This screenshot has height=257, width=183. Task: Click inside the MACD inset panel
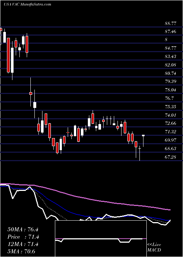tap(101, 239)
